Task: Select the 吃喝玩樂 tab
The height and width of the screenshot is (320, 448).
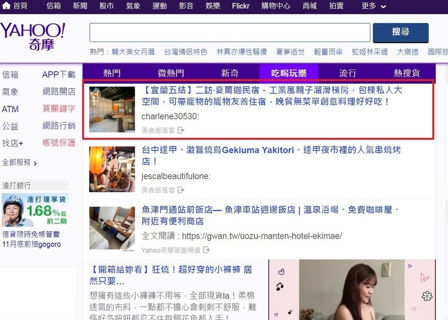Action: tap(289, 73)
